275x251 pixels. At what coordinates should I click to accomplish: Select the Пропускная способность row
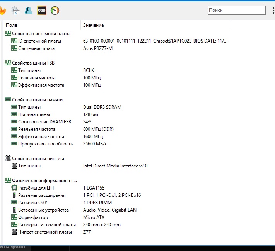pyautogui.click(x=45, y=144)
